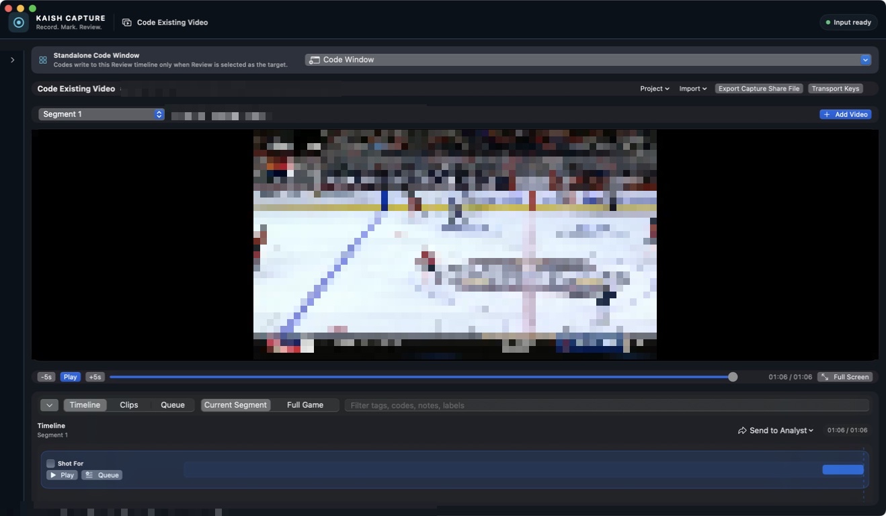The height and width of the screenshot is (516, 886).
Task: Collapse the timeline panel chevron
Action: pos(49,405)
